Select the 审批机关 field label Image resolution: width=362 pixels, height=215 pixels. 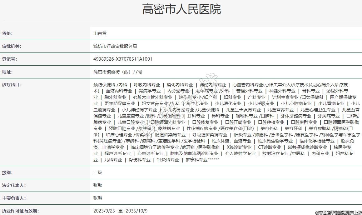[x=11, y=46]
